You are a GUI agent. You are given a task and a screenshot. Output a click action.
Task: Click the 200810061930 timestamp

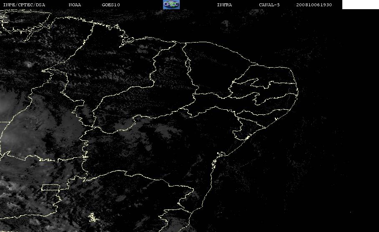(x=314, y=5)
